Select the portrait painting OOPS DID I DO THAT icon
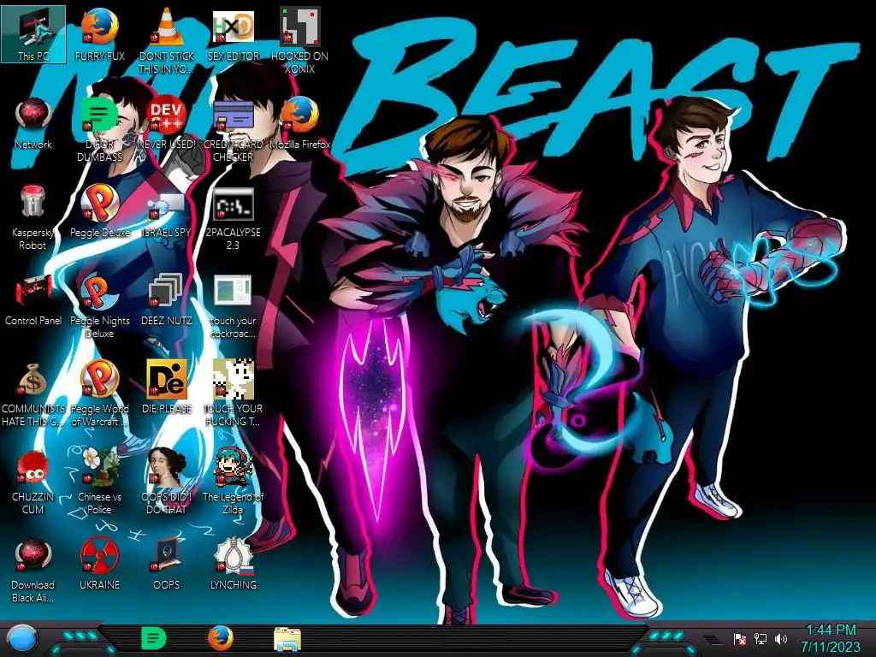Screen dimensions: 876x657 167,482
